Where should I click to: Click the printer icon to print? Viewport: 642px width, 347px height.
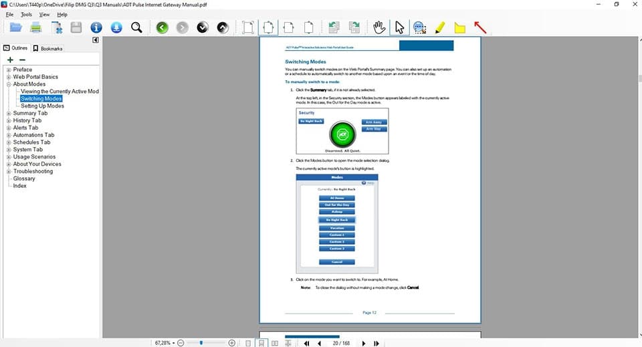point(36,27)
